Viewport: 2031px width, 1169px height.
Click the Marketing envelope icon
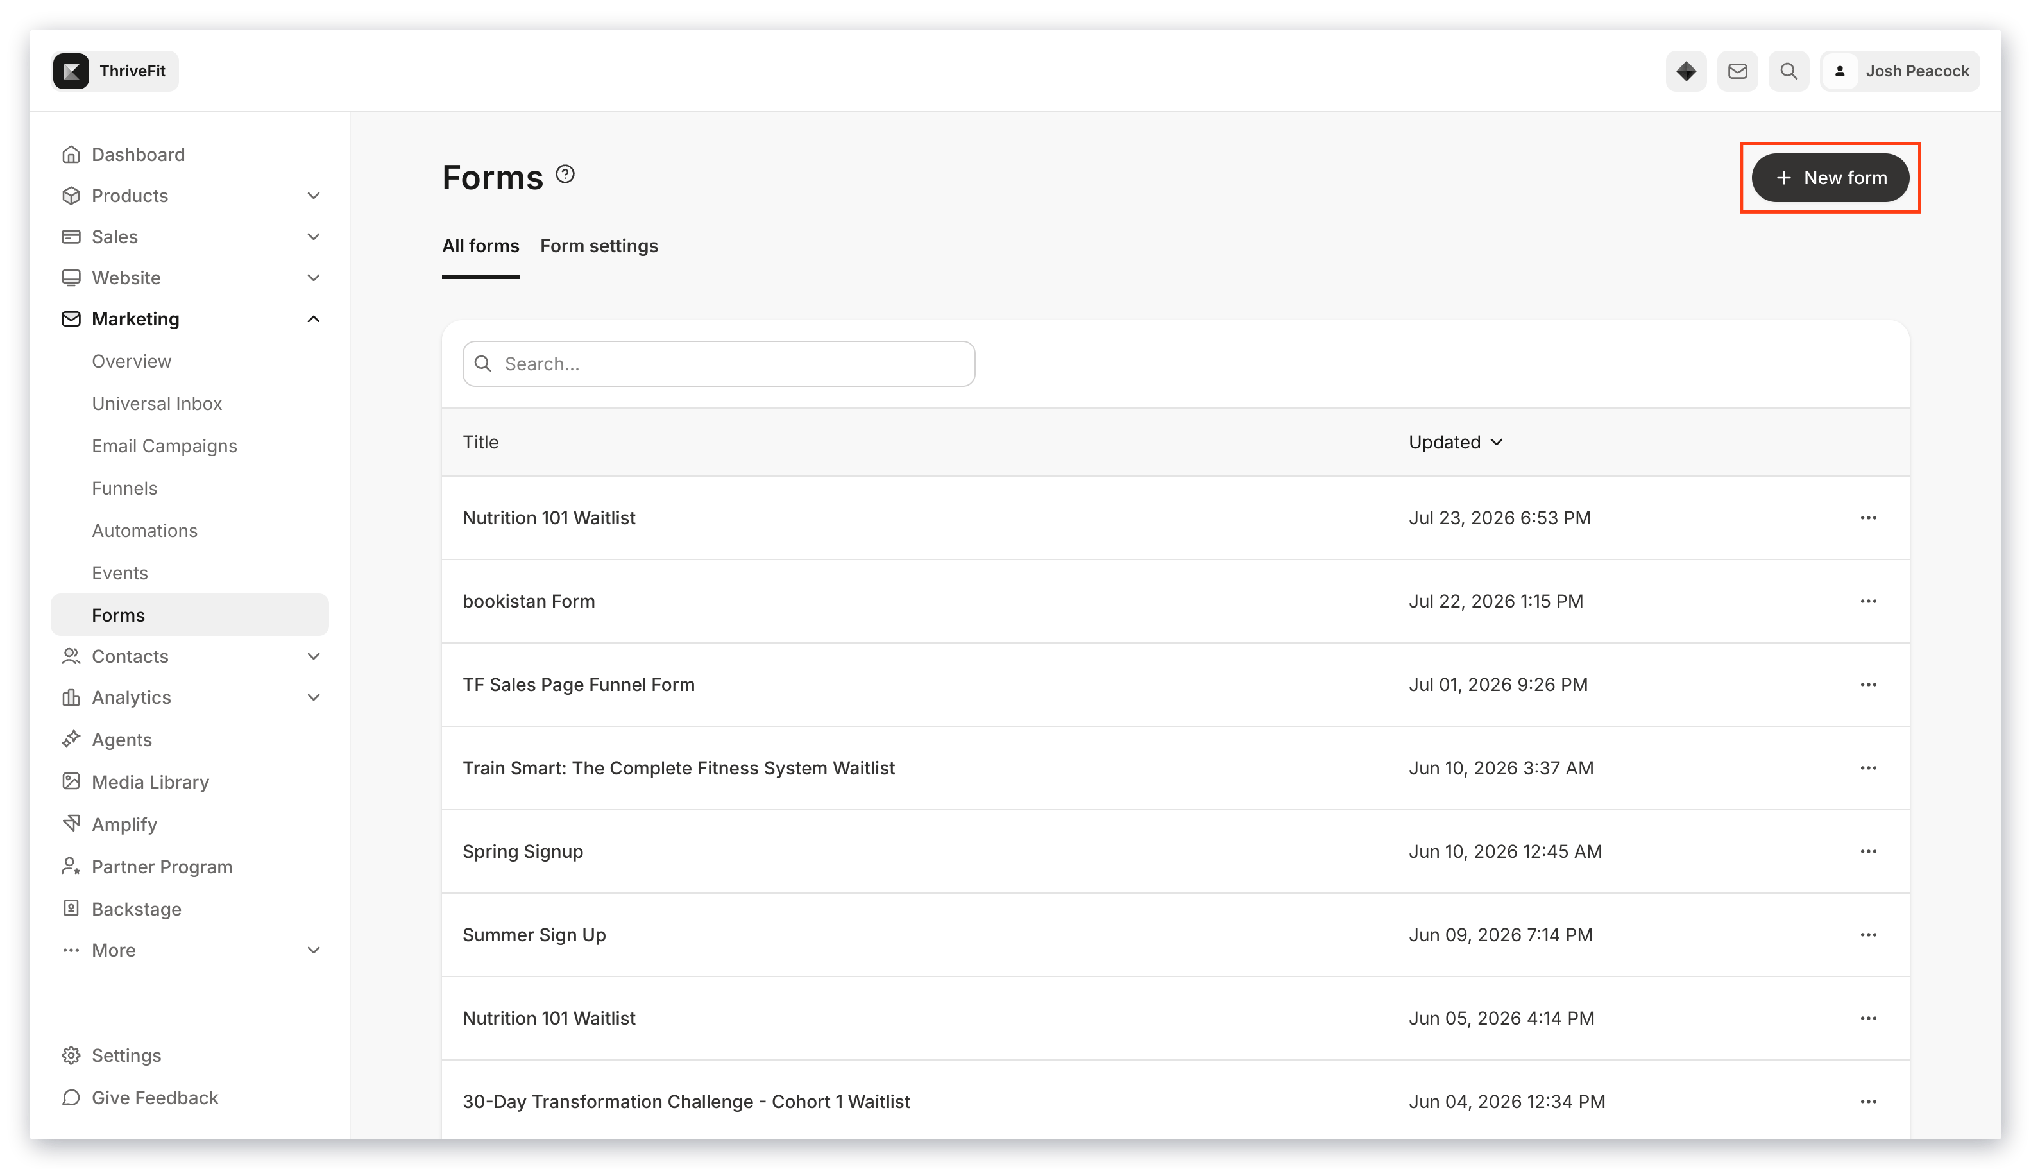click(71, 319)
